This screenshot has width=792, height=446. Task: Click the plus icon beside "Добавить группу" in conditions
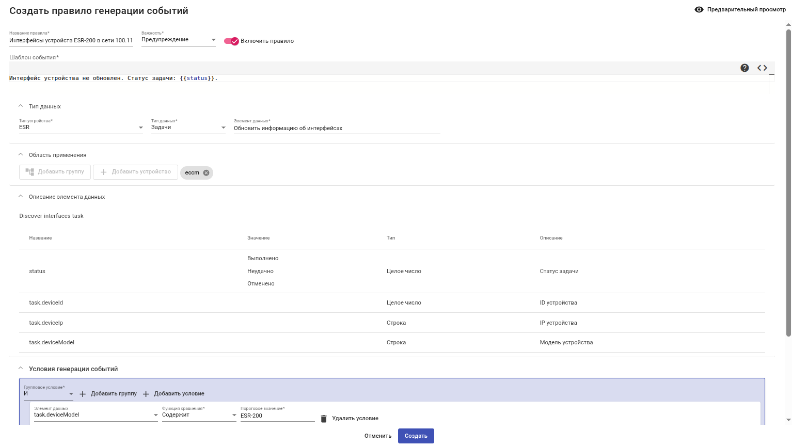[x=83, y=394]
